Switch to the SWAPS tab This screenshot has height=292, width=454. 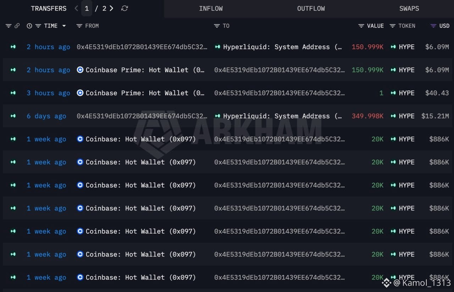(409, 9)
